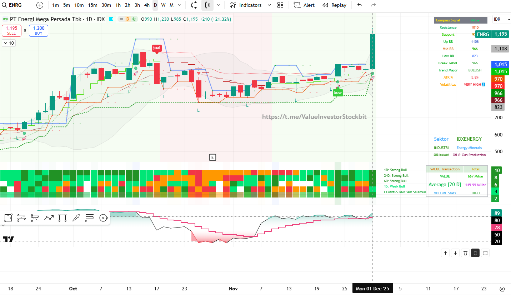Click the red jual signal label
The width and height of the screenshot is (511, 295).
coord(157,48)
